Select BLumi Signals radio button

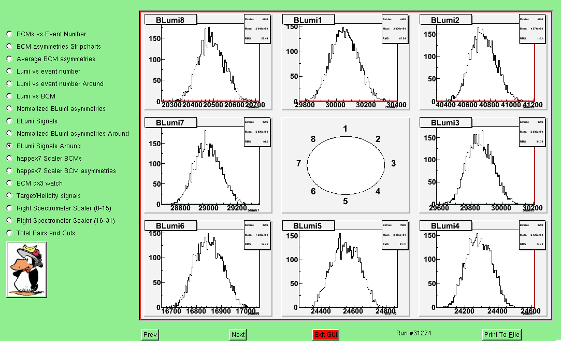10,121
